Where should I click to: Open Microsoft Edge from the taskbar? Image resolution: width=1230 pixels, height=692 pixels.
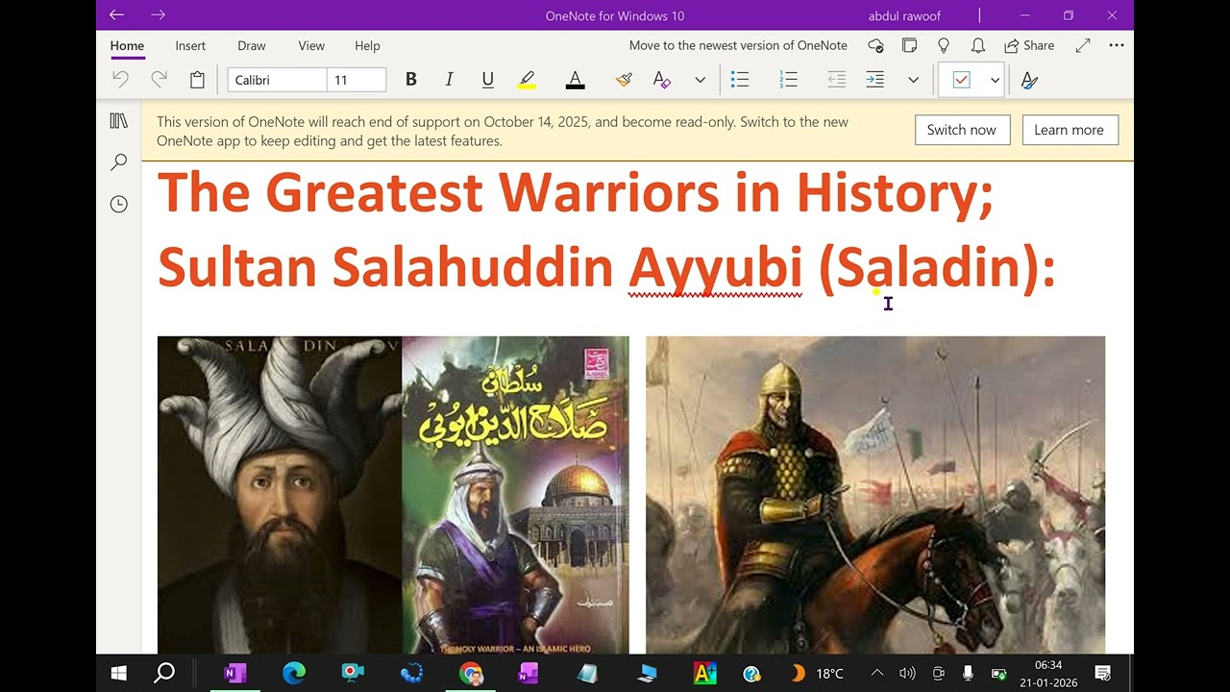pos(294,674)
